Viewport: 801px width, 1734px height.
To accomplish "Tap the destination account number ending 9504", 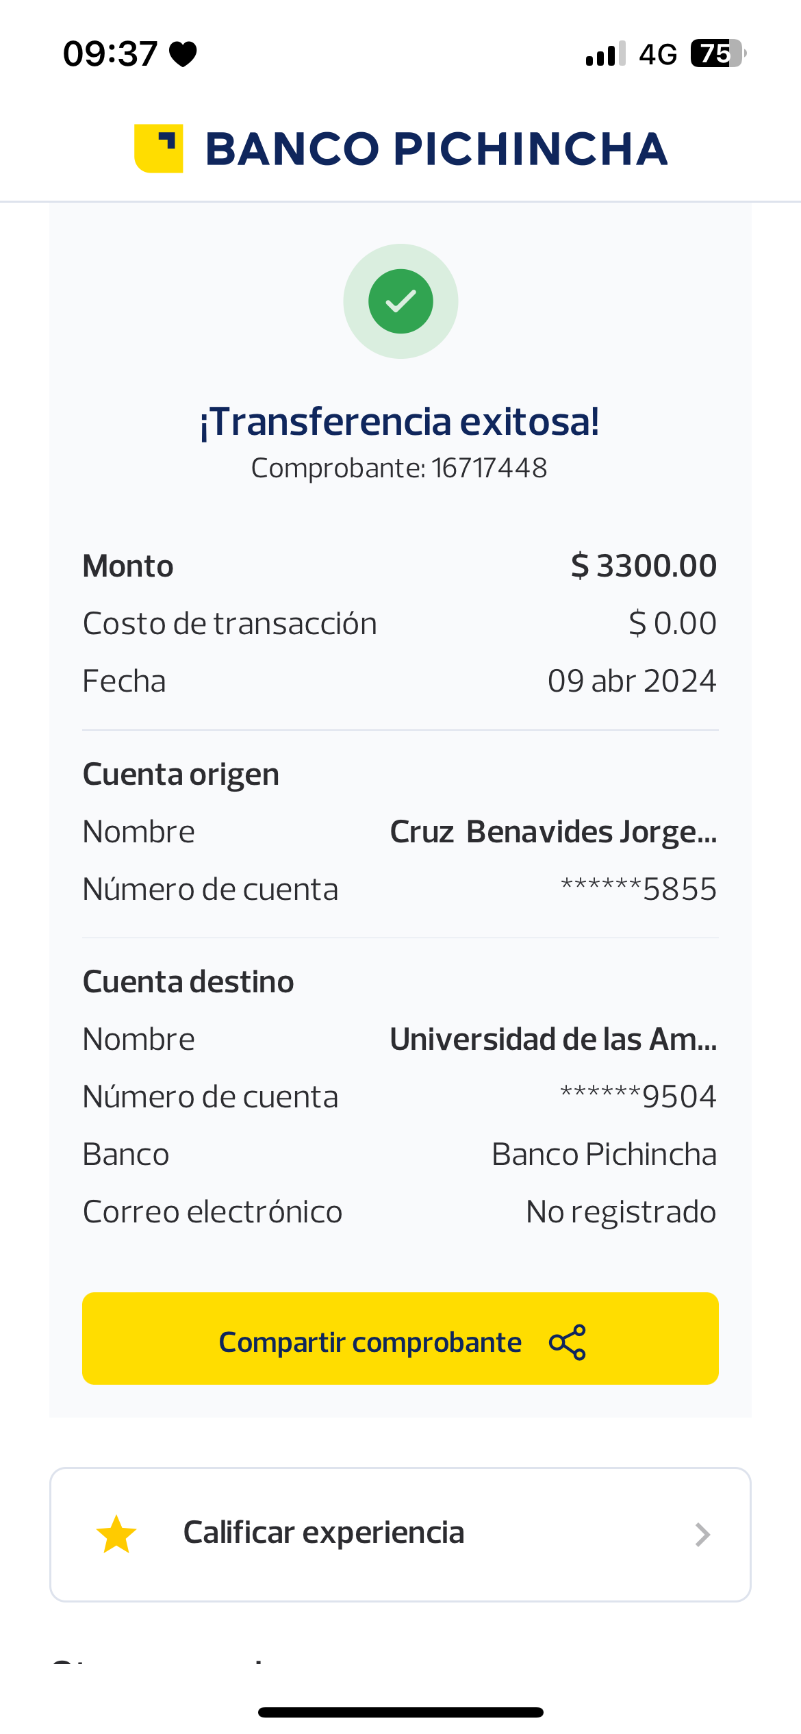I will pyautogui.click(x=638, y=1097).
